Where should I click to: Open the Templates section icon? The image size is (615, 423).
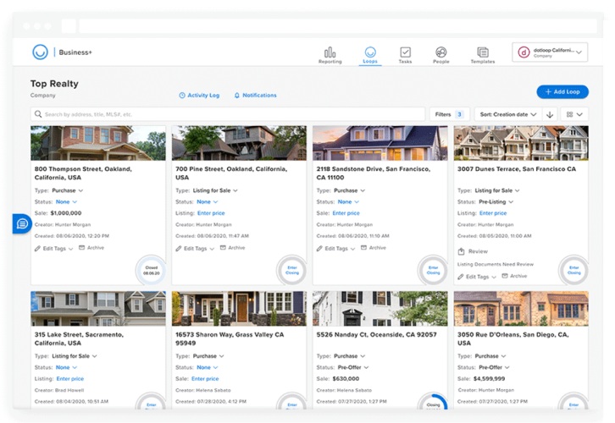point(482,52)
